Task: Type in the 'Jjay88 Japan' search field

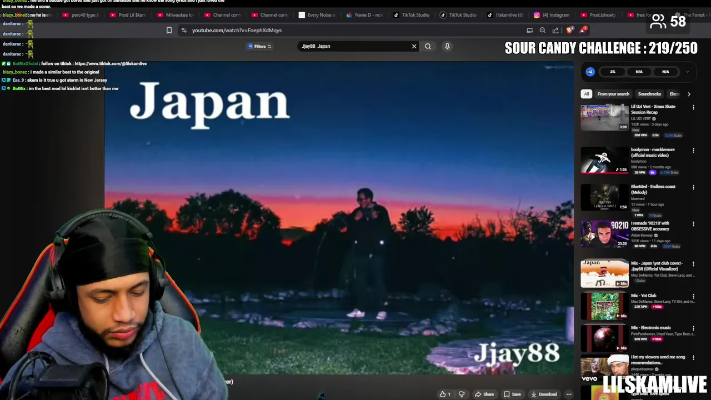Action: (353, 46)
